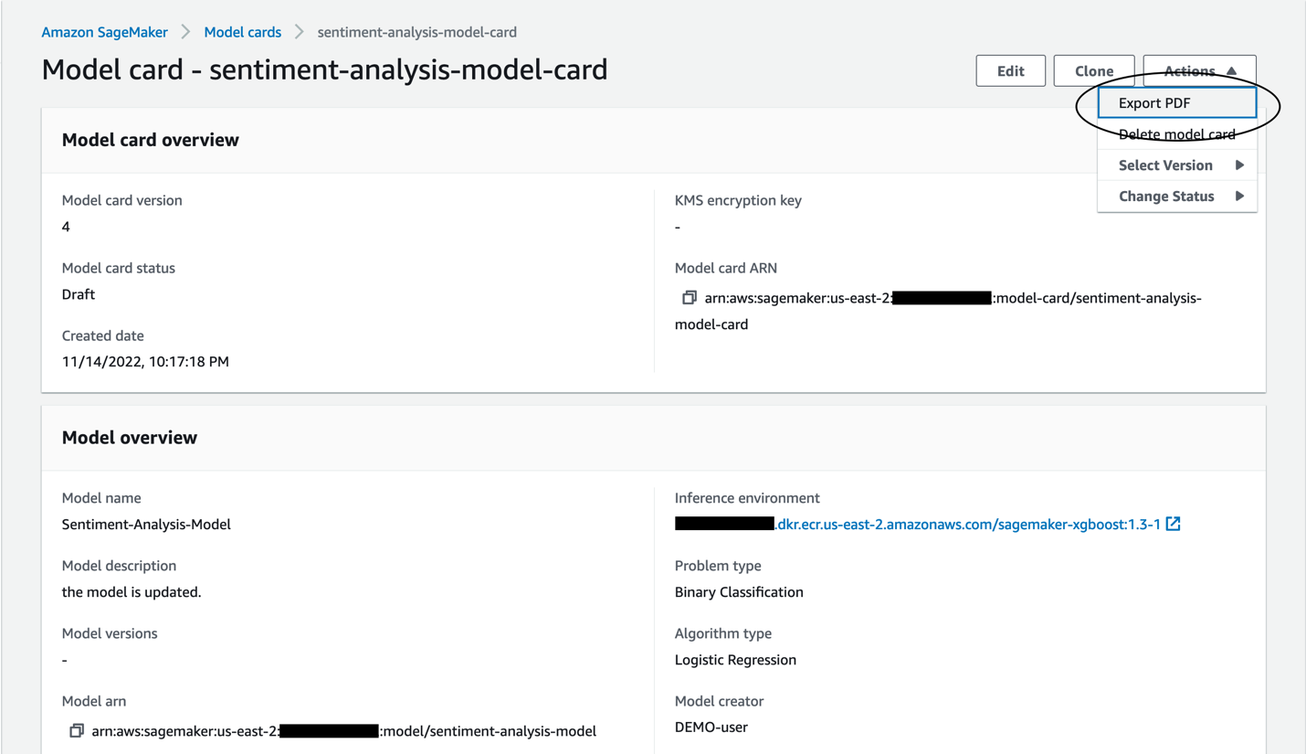The image size is (1306, 754).
Task: Expand the Change Status submenu arrow
Action: click(1239, 196)
